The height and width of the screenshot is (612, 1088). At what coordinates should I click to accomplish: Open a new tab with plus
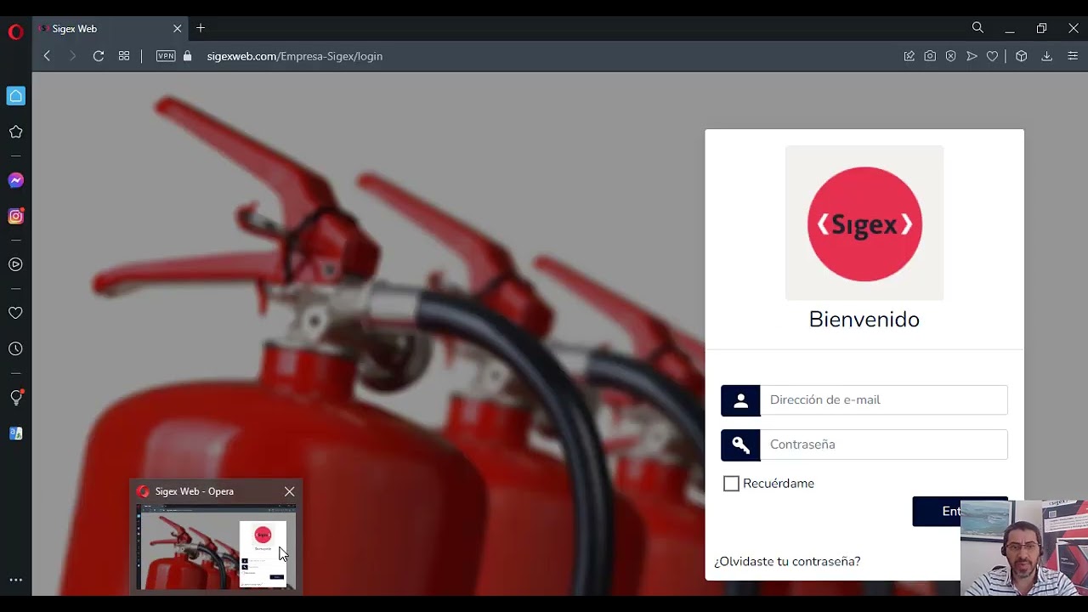click(x=201, y=28)
